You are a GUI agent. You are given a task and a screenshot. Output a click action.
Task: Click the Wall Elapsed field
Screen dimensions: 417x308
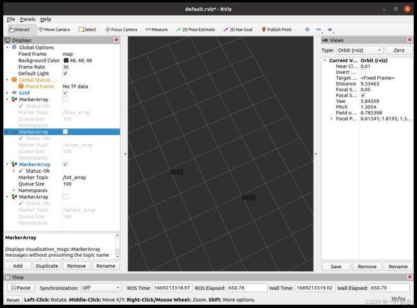pyautogui.click(x=389, y=287)
